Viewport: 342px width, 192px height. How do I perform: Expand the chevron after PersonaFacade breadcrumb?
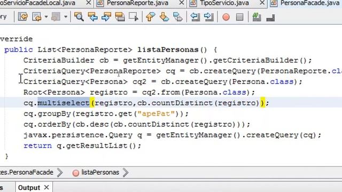pos(60,173)
